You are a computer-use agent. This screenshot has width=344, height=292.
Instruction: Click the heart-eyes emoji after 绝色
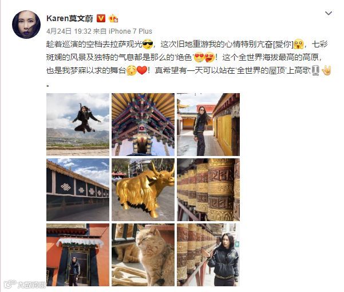pyautogui.click(x=199, y=58)
